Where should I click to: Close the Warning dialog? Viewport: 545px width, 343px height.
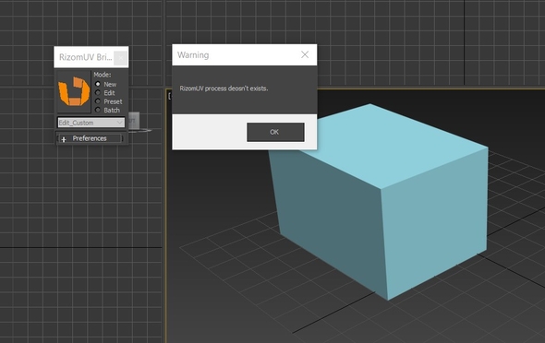point(305,54)
